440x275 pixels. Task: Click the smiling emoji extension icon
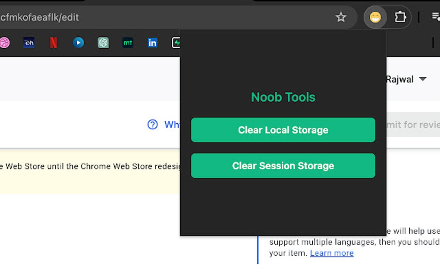[375, 17]
